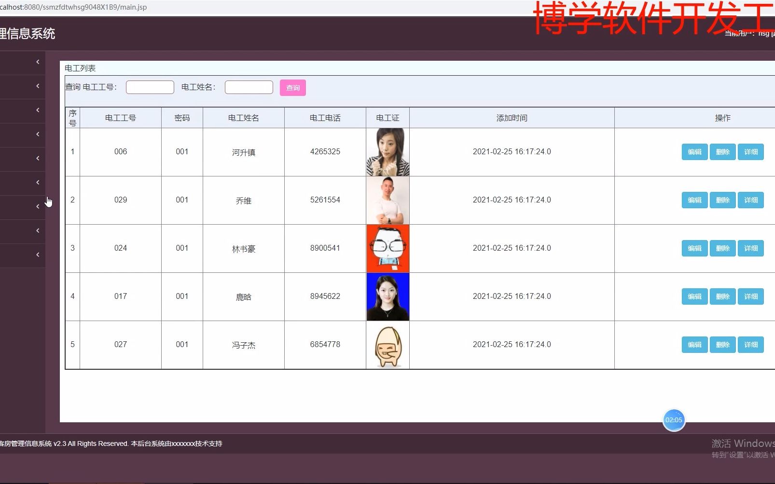775x484 pixels.
Task: View 详细 for electrician 027
Action: coord(750,345)
